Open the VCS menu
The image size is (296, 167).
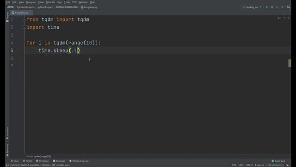pyautogui.click(x=74, y=2)
